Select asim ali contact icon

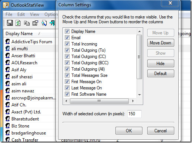8,84
